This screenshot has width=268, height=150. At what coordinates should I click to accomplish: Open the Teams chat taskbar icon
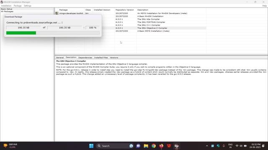click(x=138, y=146)
